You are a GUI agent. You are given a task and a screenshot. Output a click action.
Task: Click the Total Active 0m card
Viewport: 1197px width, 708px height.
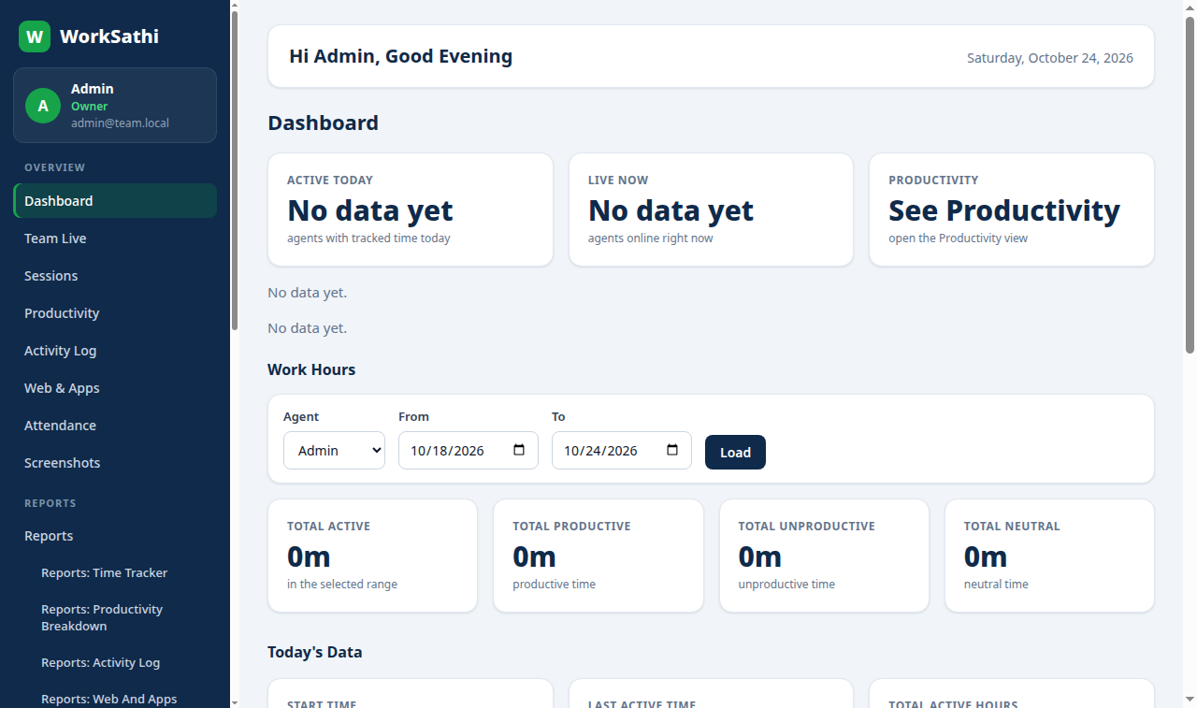click(x=372, y=556)
